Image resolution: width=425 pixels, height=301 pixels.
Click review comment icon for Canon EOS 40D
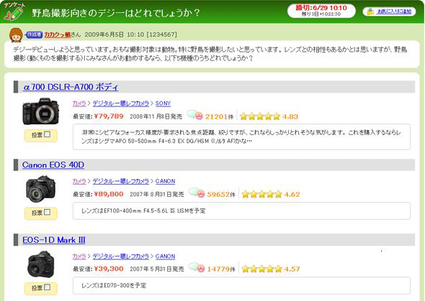(197, 193)
